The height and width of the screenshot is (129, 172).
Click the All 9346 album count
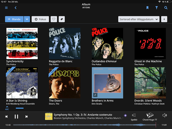pos(86,7)
